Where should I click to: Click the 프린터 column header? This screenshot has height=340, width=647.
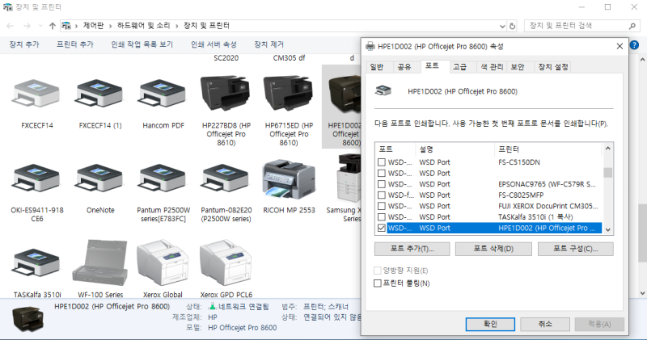[x=548, y=149]
